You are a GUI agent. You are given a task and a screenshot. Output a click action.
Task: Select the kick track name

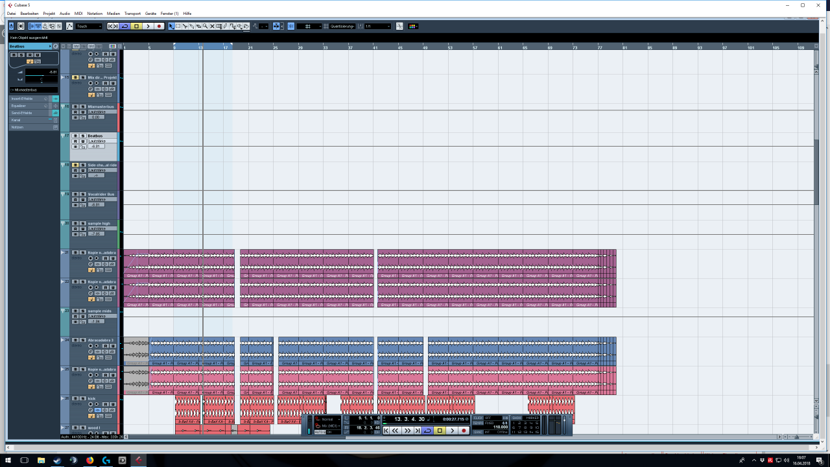(91, 398)
